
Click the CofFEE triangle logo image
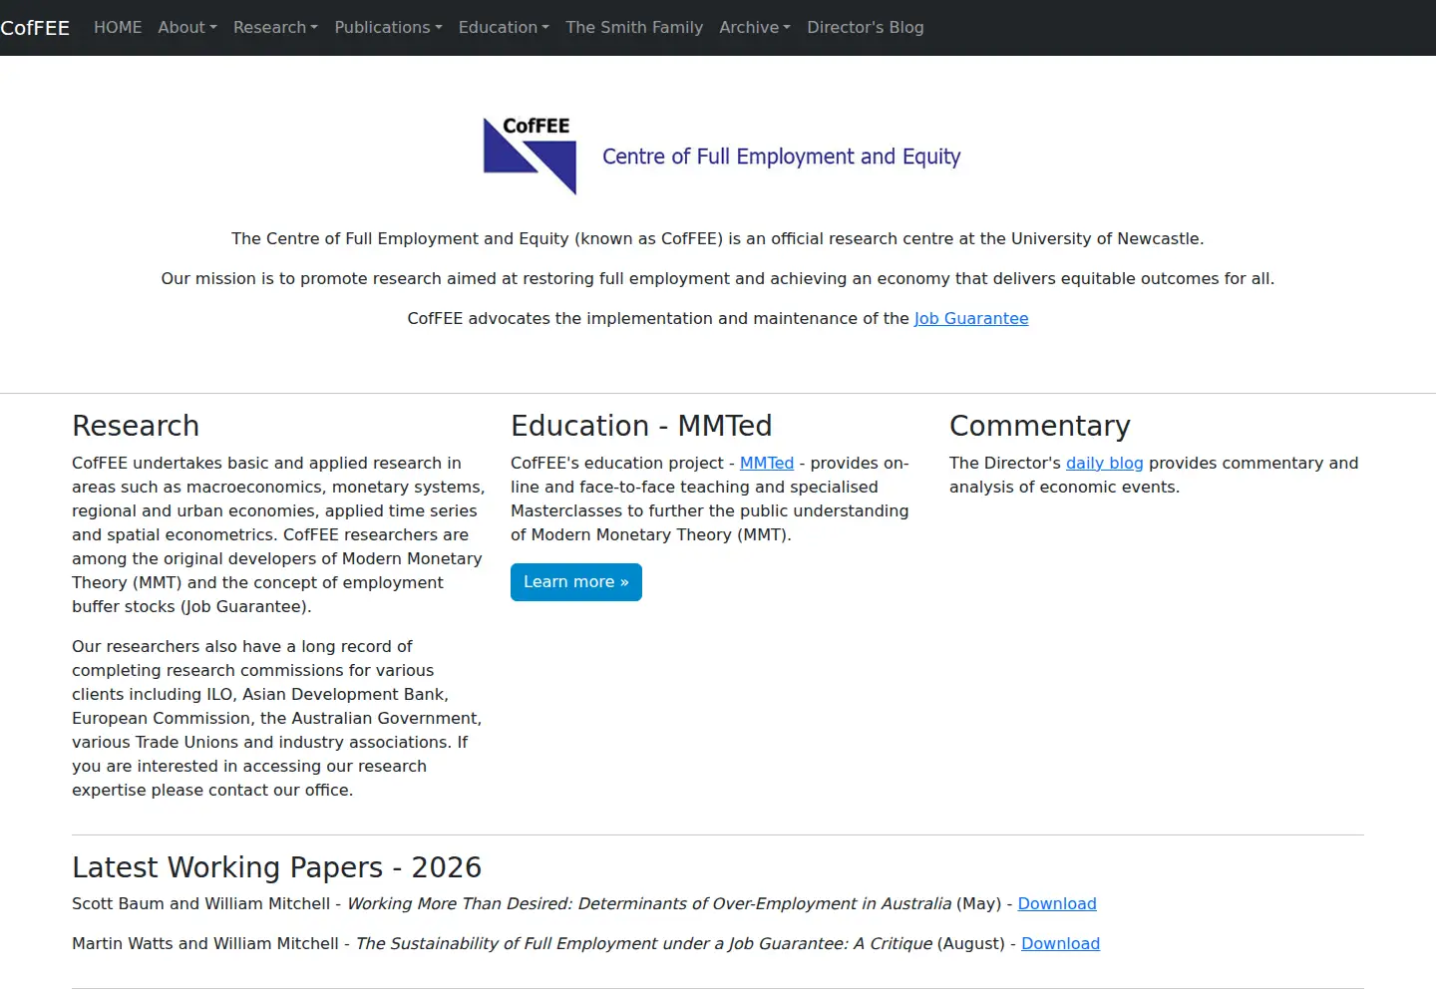click(x=530, y=156)
